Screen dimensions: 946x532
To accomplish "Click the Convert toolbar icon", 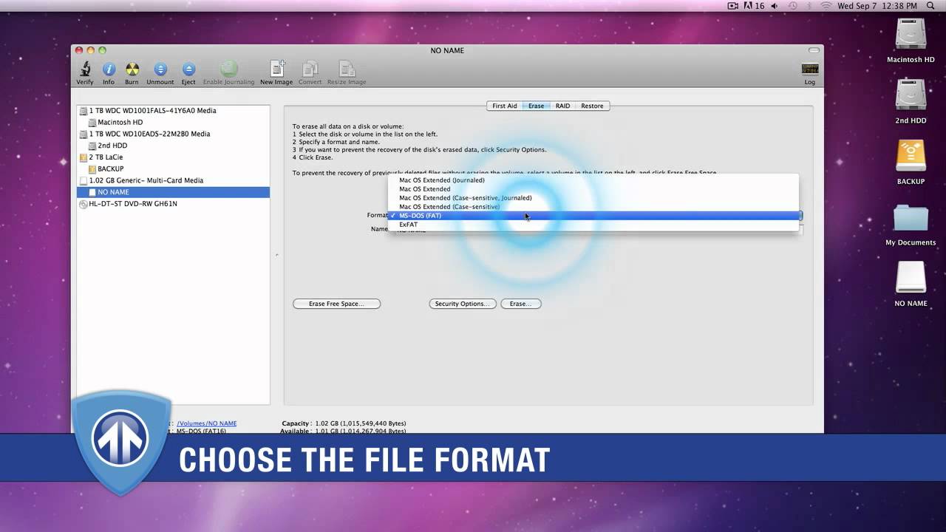I will coord(310,69).
